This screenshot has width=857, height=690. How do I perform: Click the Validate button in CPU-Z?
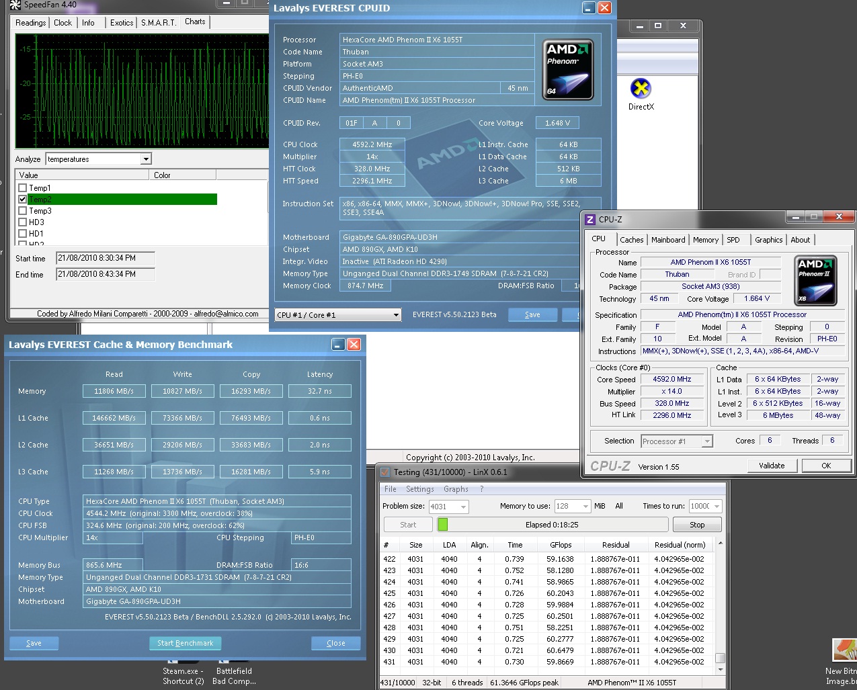coord(772,466)
